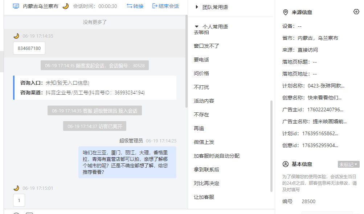Click the 广告主id 176022240796 value
Screen dimensions: 364x214
[325, 110]
